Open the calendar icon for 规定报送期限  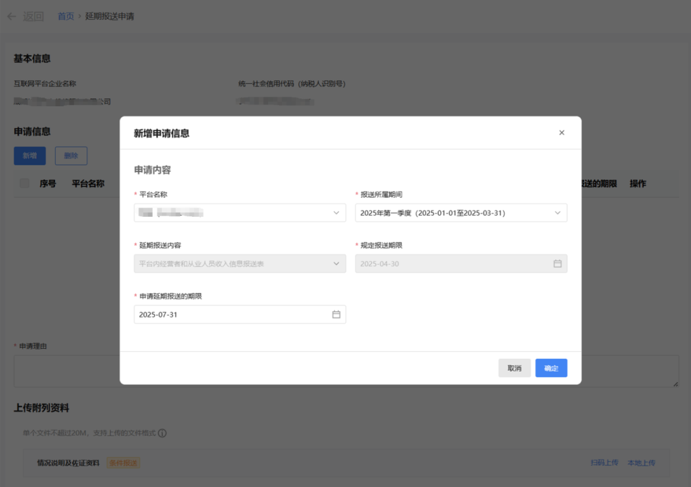point(556,263)
